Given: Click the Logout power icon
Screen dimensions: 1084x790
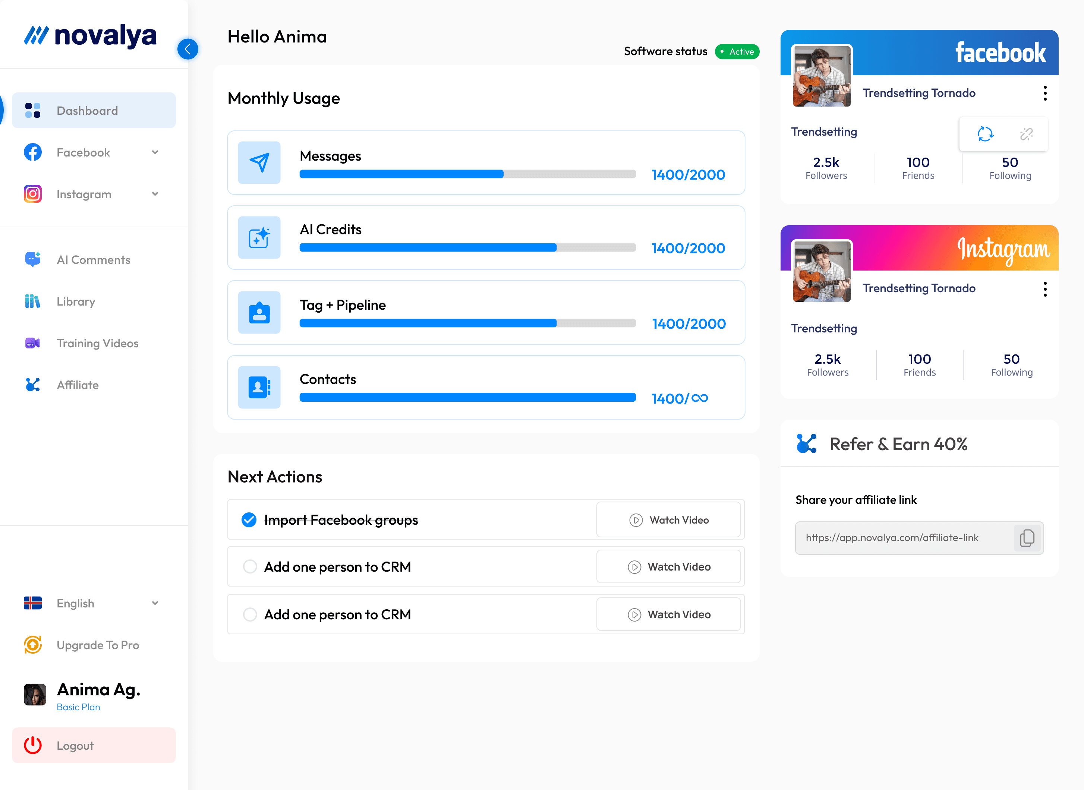Looking at the screenshot, I should 32,745.
